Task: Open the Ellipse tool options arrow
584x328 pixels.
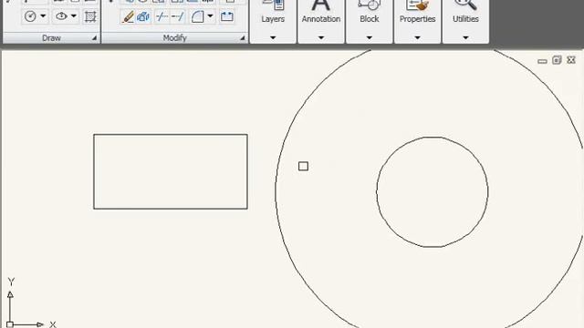Action: (x=74, y=16)
